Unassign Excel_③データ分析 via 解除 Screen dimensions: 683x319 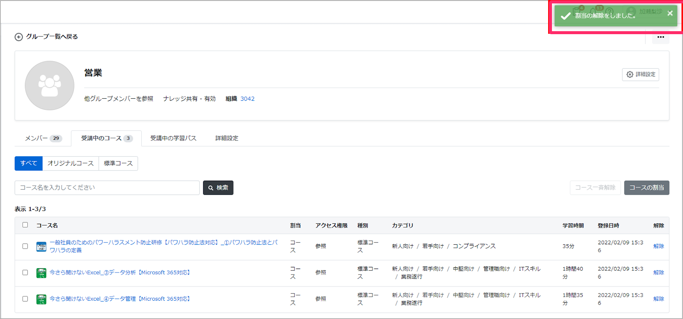(659, 272)
